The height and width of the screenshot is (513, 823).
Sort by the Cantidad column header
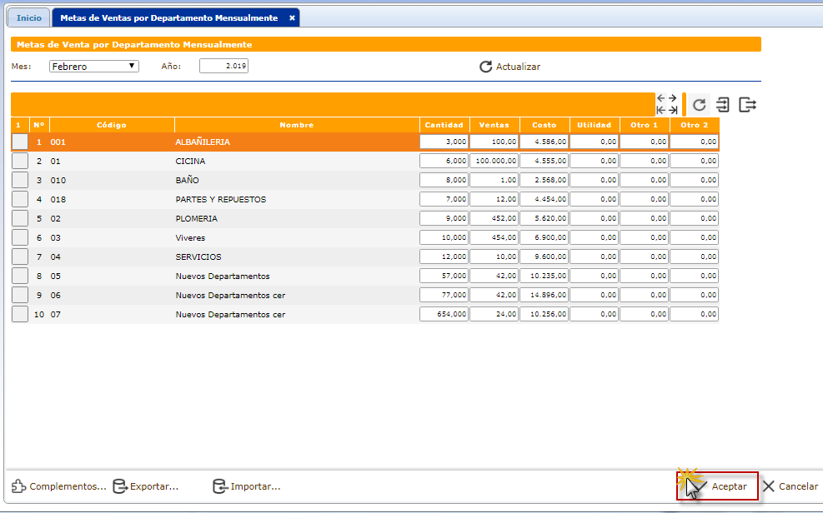(444, 125)
